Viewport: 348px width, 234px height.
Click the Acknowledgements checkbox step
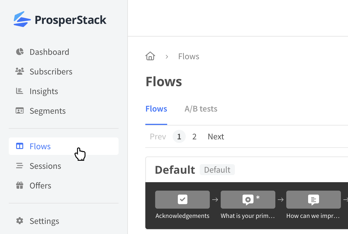182,199
